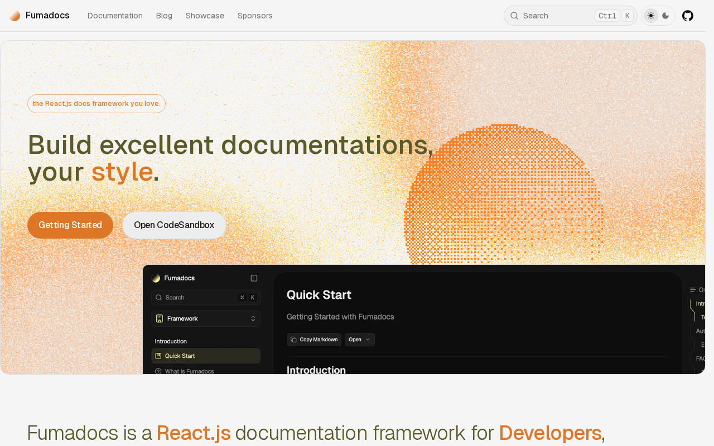Collapse sidebar icon in the docs preview
This screenshot has height=446, width=714.
[x=254, y=278]
